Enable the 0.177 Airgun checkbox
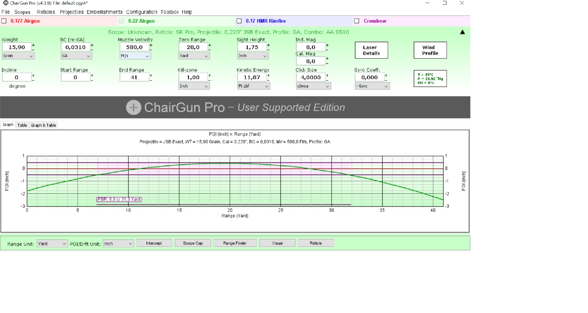588x313 pixels. pyautogui.click(x=4, y=21)
